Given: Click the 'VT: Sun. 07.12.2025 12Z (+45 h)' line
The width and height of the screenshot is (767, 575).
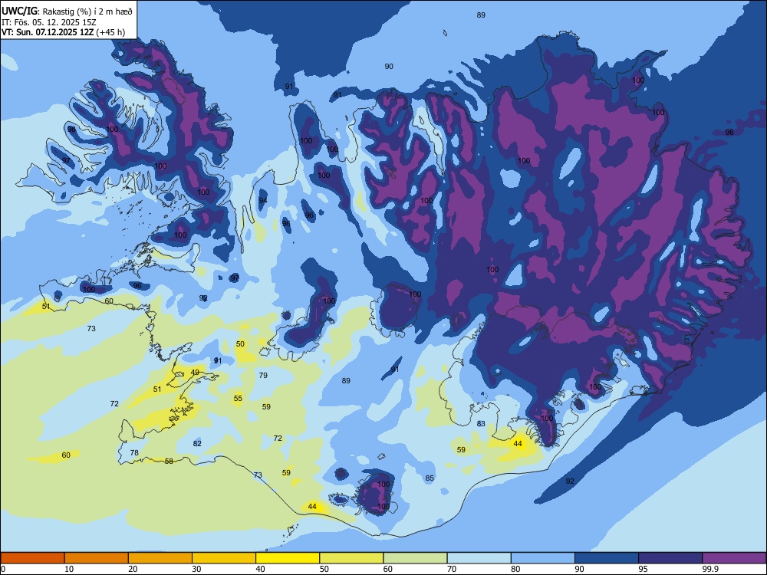Looking at the screenshot, I should pos(63,32).
